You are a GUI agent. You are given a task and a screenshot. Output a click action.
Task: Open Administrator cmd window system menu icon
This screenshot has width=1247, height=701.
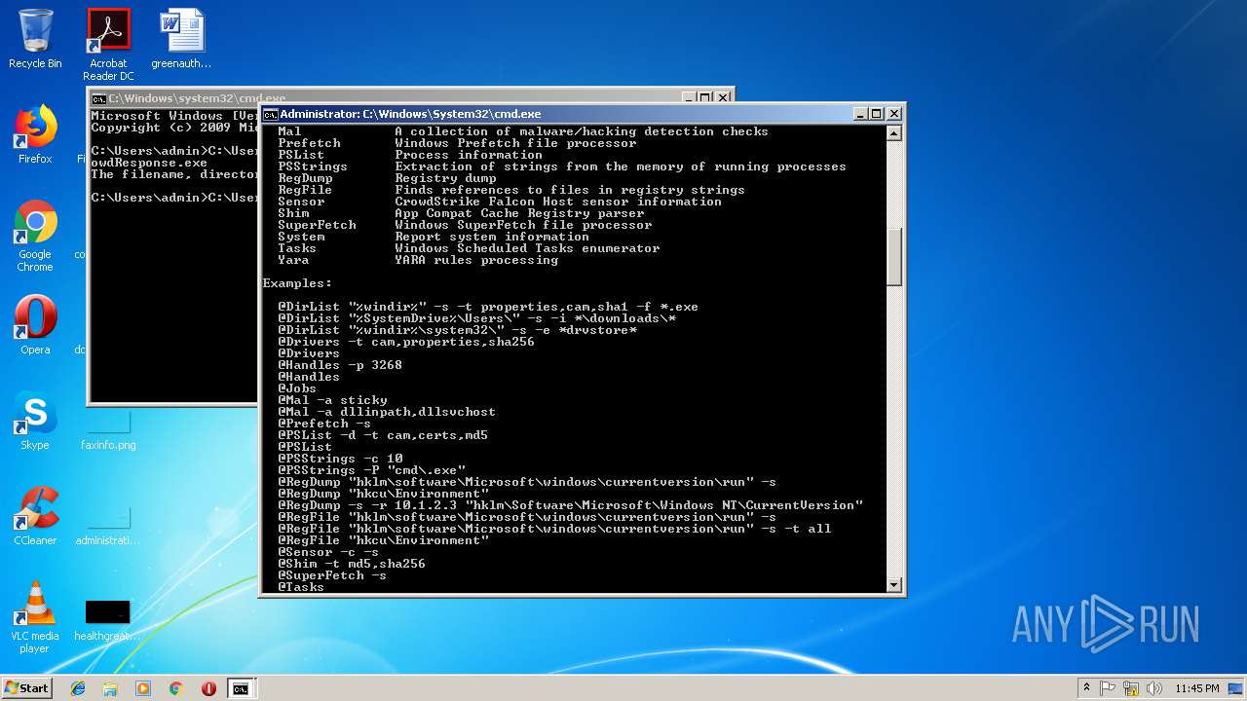271,114
